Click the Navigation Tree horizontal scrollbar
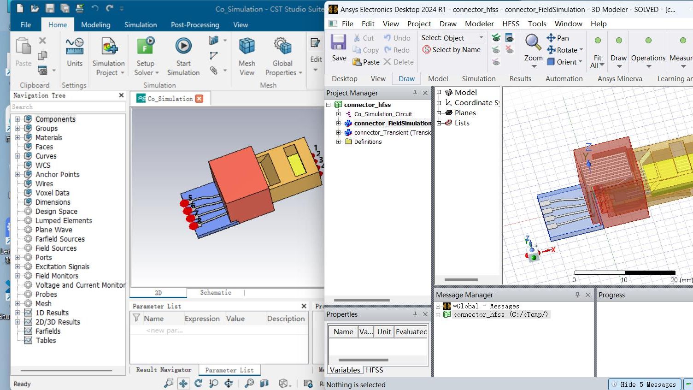This screenshot has height=390, width=693. pyautogui.click(x=66, y=370)
